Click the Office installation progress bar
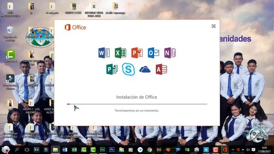The height and width of the screenshot is (154, 274). [137, 104]
